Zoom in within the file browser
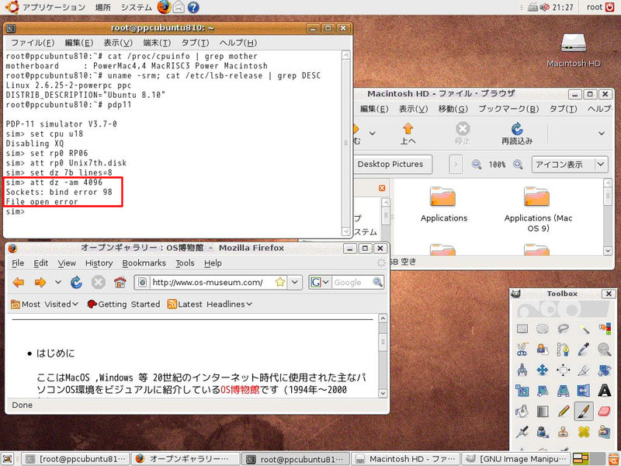 tap(518, 165)
